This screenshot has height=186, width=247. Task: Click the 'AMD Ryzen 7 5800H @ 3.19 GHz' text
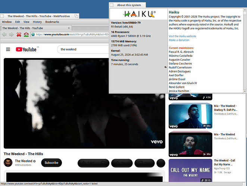coord(131,36)
